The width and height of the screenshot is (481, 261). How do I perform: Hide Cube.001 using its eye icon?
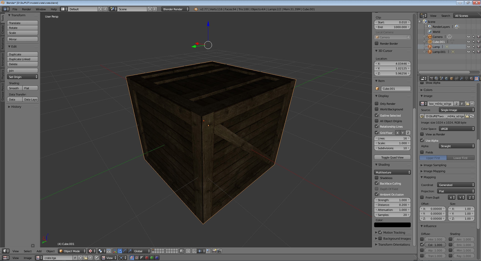[468, 42]
